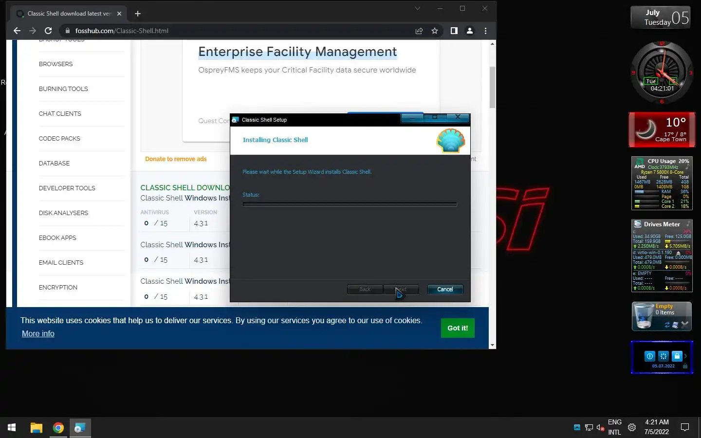Open the Chrome profile avatar menu
Viewport: 701px width, 438px height.
pyautogui.click(x=470, y=31)
